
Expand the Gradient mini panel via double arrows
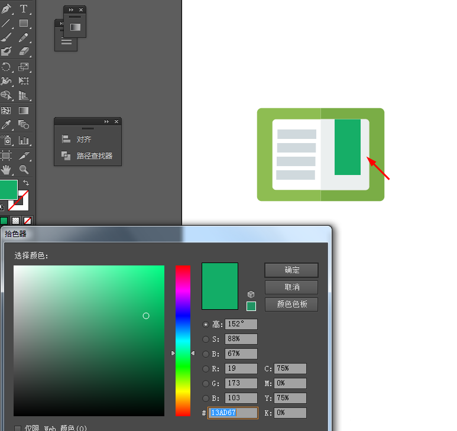pyautogui.click(x=71, y=9)
